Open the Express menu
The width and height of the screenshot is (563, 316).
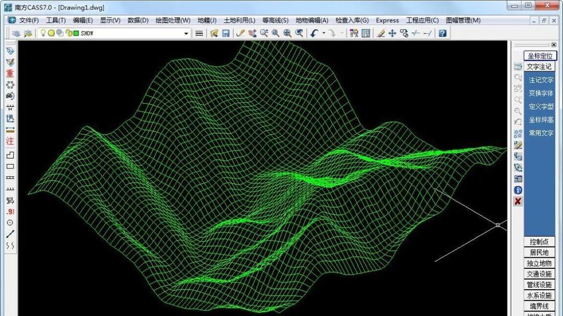click(x=387, y=20)
